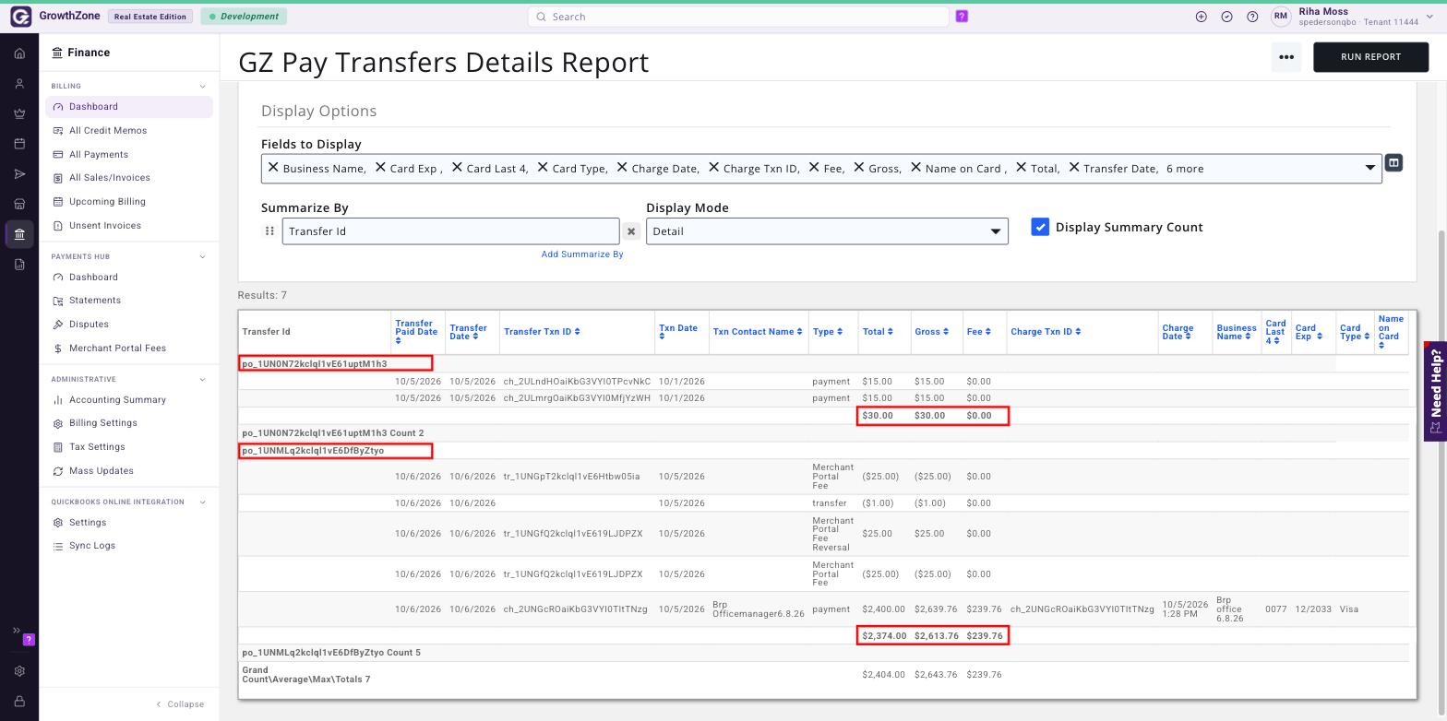Click the lock icon in left rail
Image resolution: width=1447 pixels, height=721 pixels.
pyautogui.click(x=19, y=702)
